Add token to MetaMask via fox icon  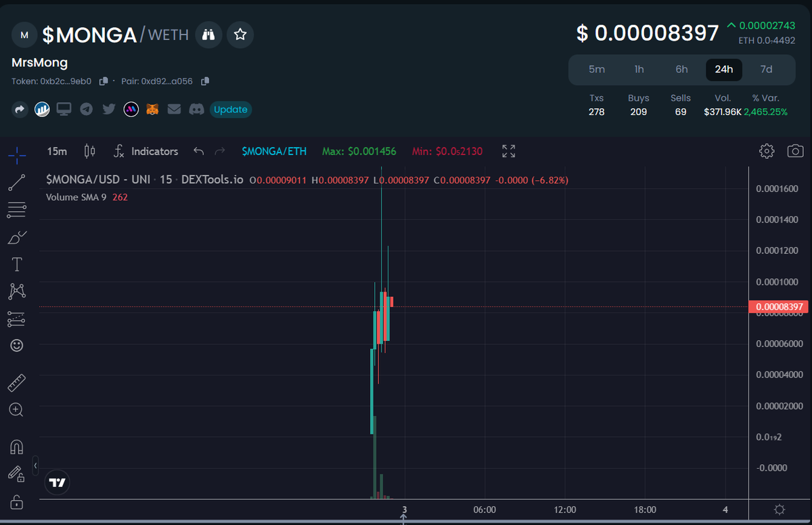coord(152,109)
